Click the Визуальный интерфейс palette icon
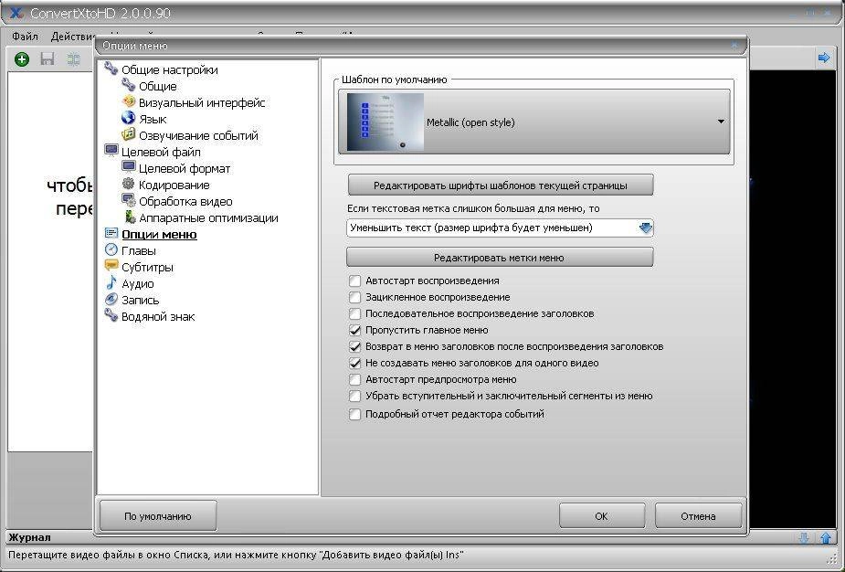 pyautogui.click(x=128, y=101)
